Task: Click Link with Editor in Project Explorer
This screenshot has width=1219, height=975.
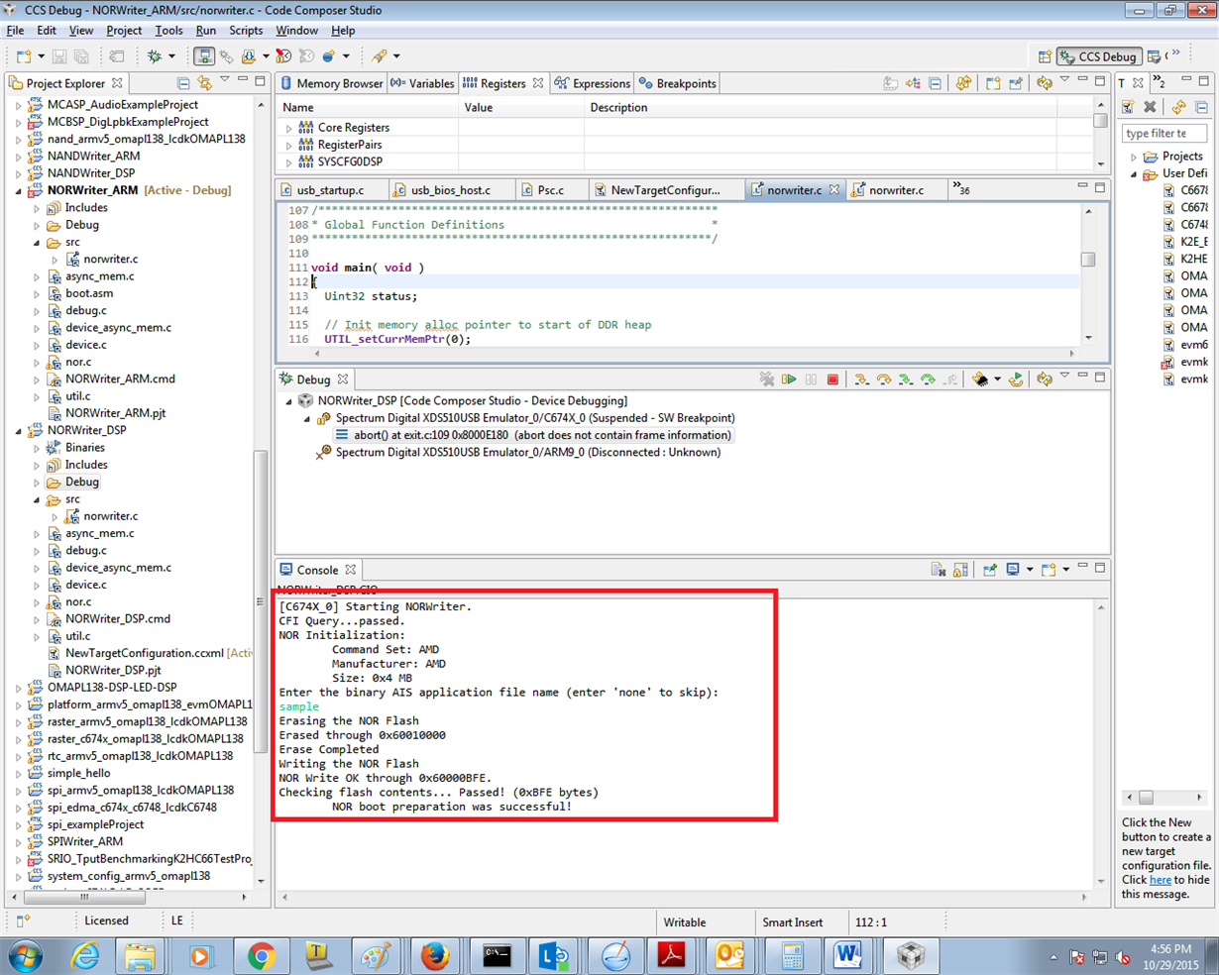Action: pyautogui.click(x=204, y=83)
